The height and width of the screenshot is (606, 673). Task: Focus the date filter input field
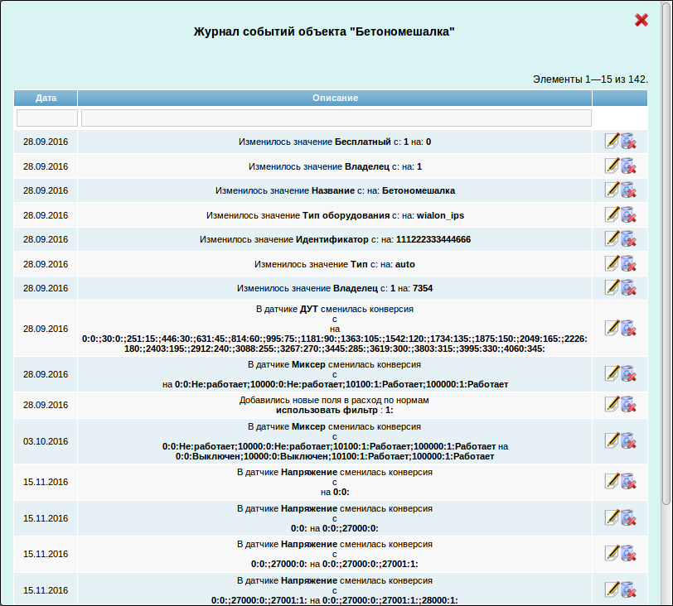pos(46,118)
